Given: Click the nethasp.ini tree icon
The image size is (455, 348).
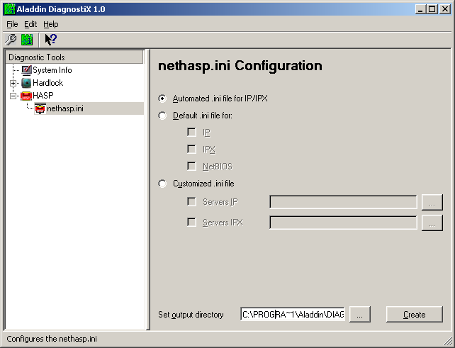Looking at the screenshot, I should (40, 108).
